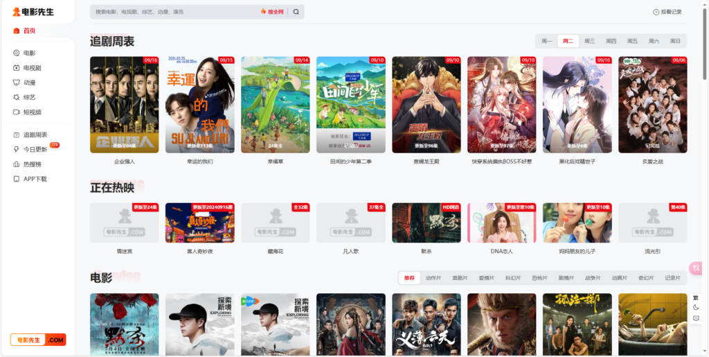The height and width of the screenshot is (357, 709).
Task: Toggle dark mode with moon icon
Action: click(x=696, y=308)
